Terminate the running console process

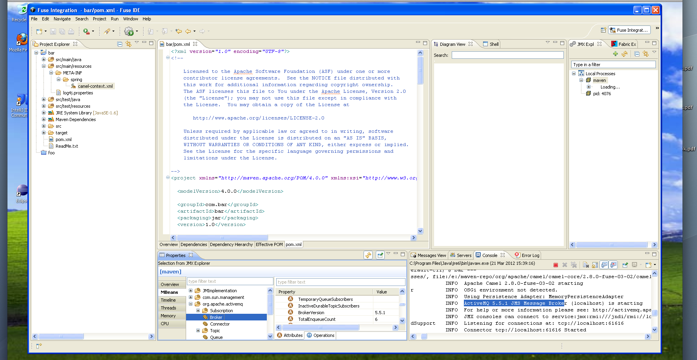click(x=556, y=265)
